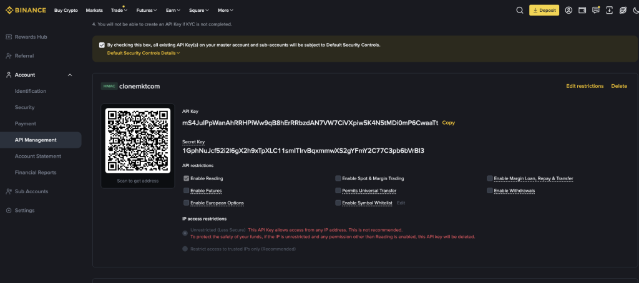639x283 pixels.
Task: Check the Enable Withdrawals box
Action: point(490,190)
